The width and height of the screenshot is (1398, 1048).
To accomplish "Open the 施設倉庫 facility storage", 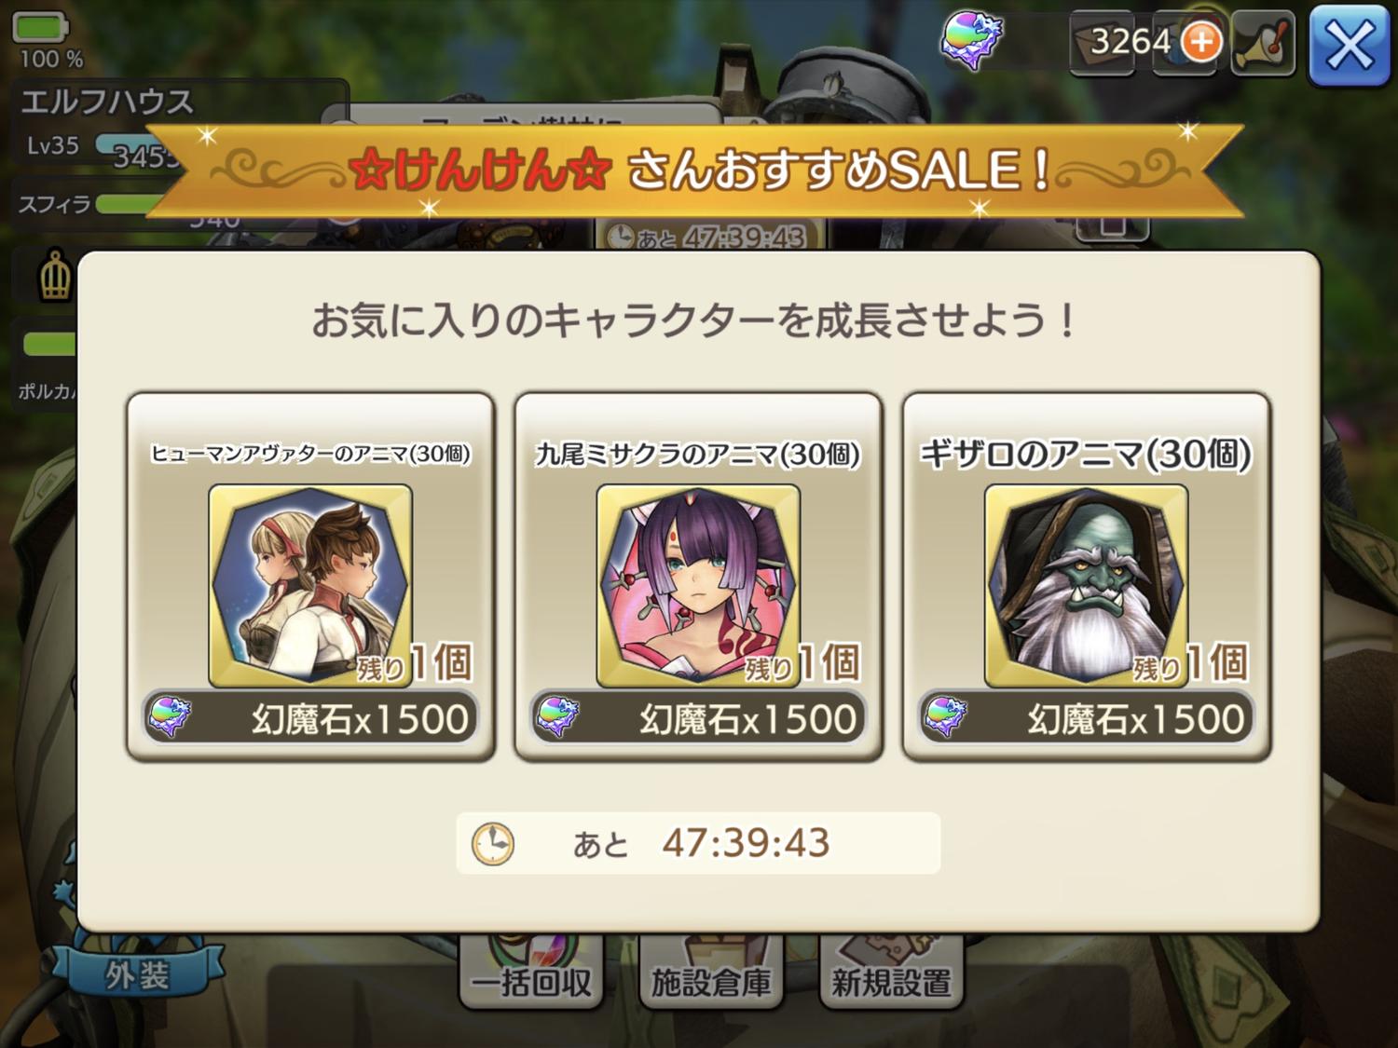I will 710,974.
